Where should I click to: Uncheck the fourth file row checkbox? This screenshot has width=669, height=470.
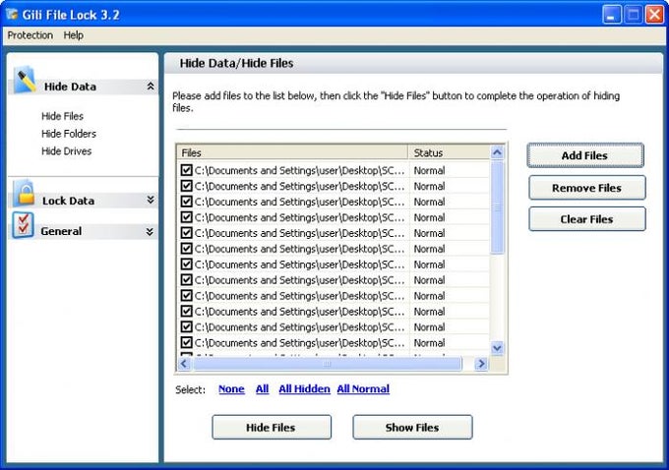click(x=186, y=217)
